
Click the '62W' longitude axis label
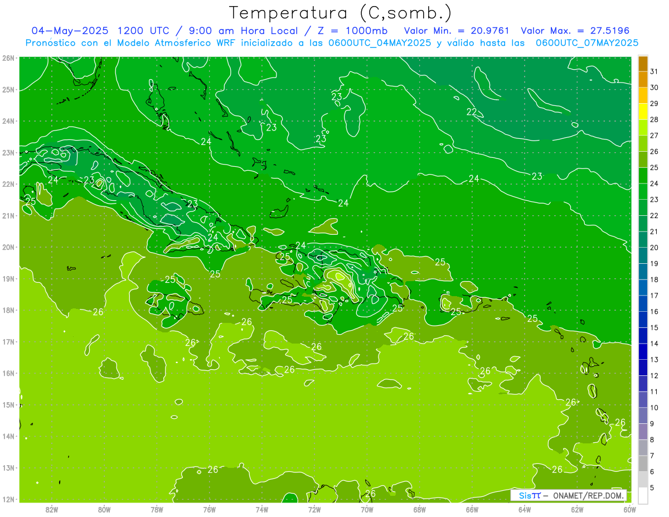pyautogui.click(x=577, y=509)
